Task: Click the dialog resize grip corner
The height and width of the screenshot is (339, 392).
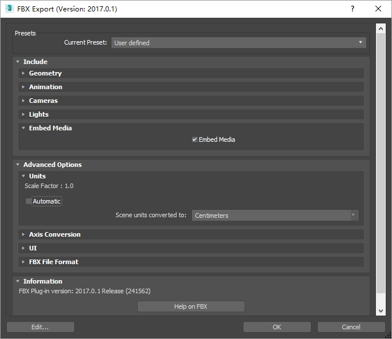Action: [388, 336]
